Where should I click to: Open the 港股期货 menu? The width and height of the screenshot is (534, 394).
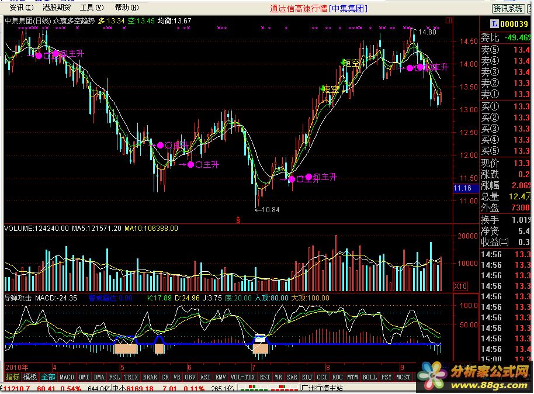click(x=57, y=8)
